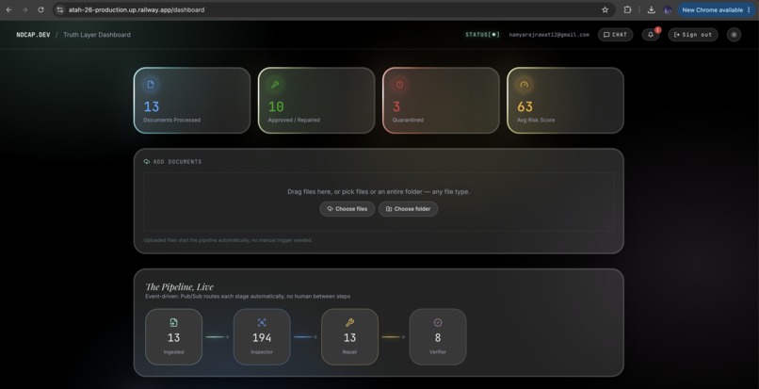The image size is (759, 389).
Task: Click the Choose folder button
Action: (408, 209)
